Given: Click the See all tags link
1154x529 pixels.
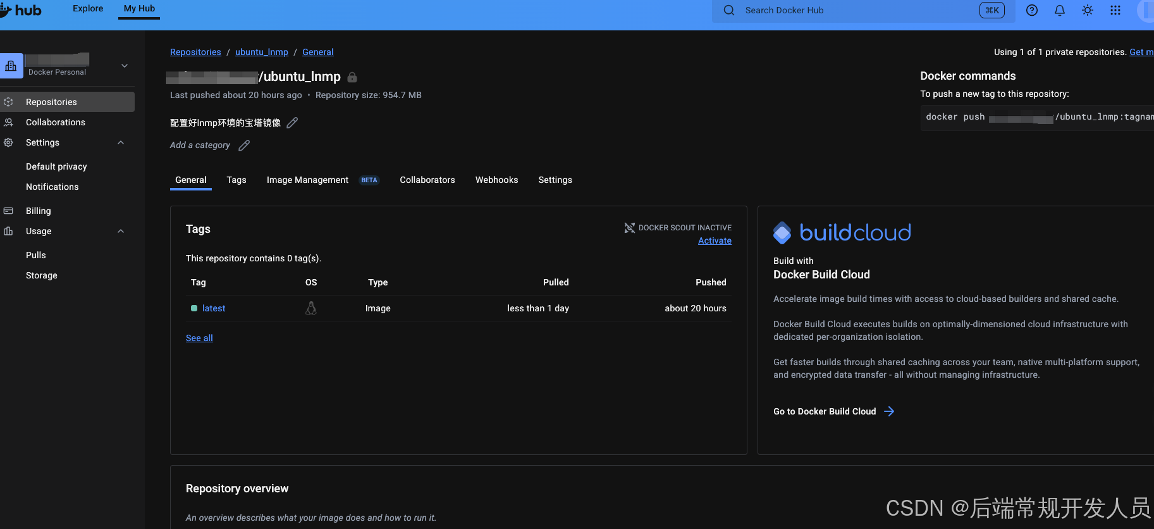Looking at the screenshot, I should click(x=199, y=338).
